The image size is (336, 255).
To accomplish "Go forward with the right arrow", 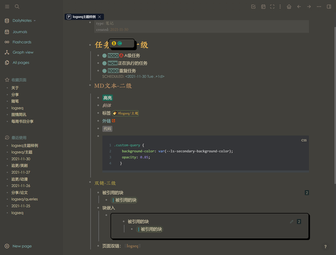I will click(308, 7).
